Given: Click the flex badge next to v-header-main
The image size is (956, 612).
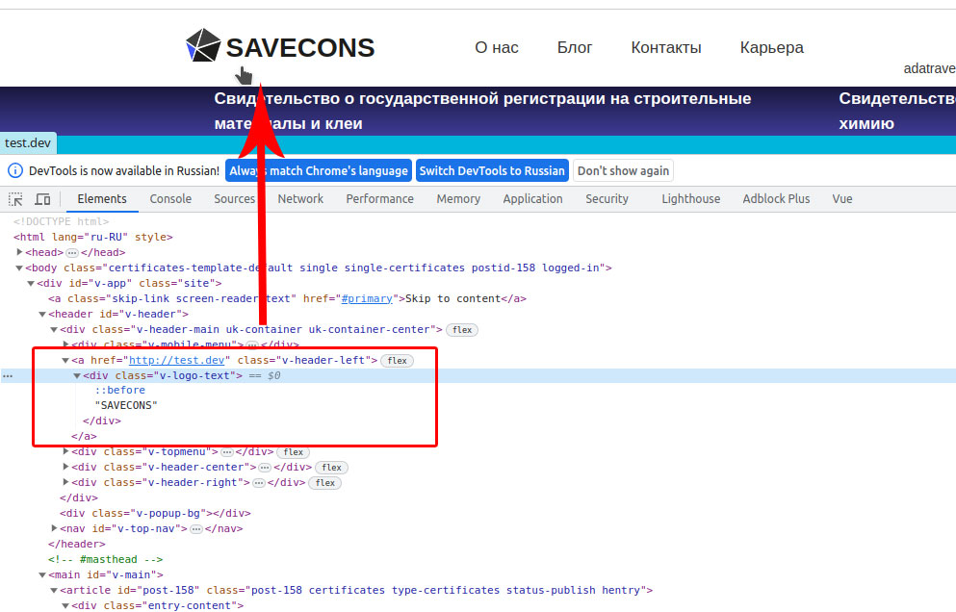Looking at the screenshot, I should [x=462, y=330].
